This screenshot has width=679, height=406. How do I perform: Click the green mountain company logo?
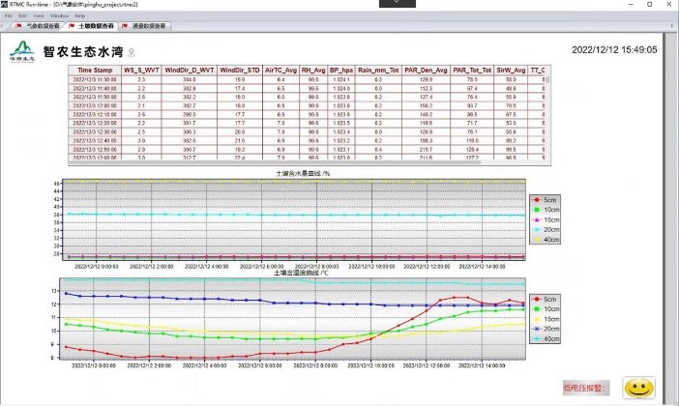coord(21,51)
